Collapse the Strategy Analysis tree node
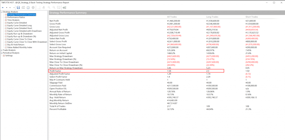Viewport: 285px width, 140px height. (x=1, y=12)
